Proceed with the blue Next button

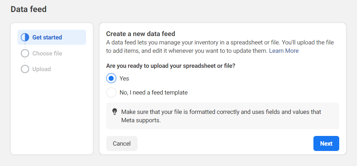(x=326, y=144)
